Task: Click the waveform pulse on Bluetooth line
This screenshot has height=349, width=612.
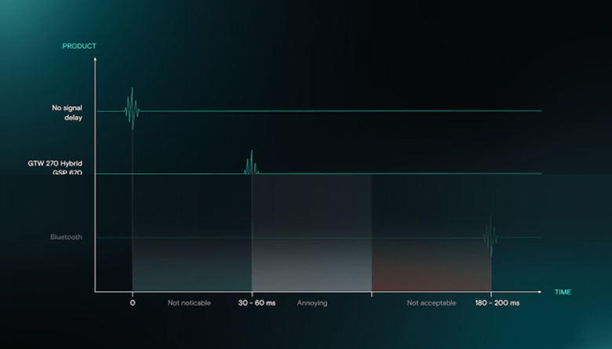Action: point(490,236)
